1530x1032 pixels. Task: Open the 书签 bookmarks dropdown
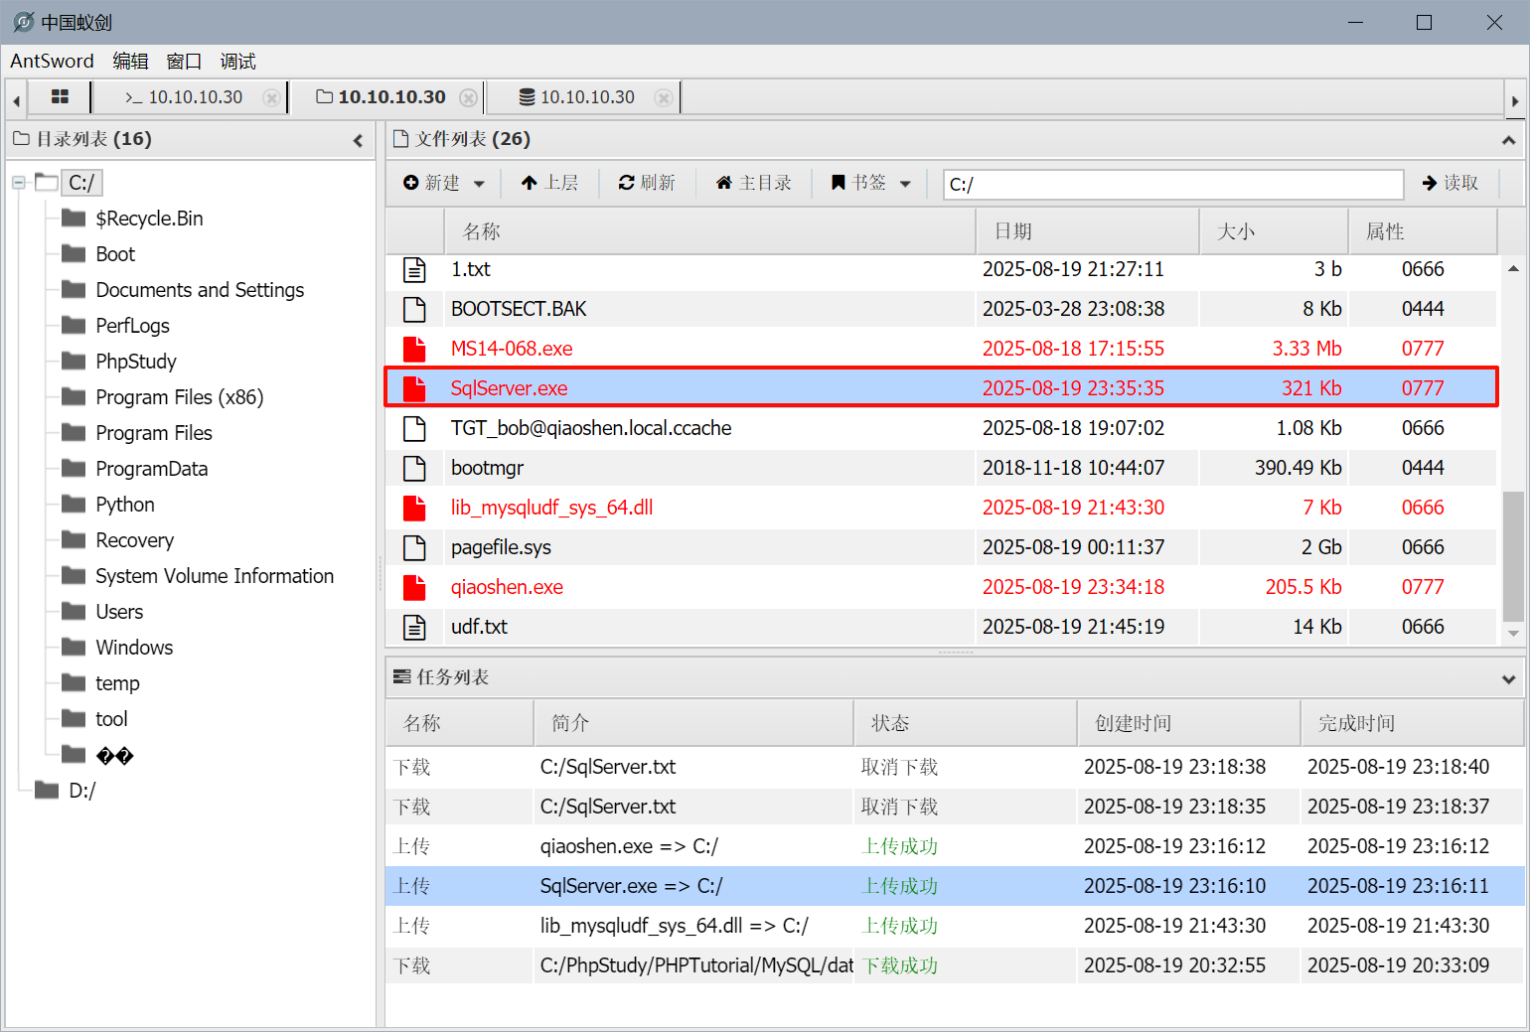click(871, 183)
